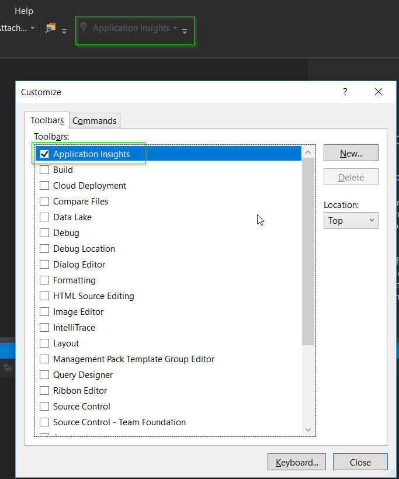Click the toolbars list scrollbar thumb
Screen dimensions: 399x479
pos(308,251)
